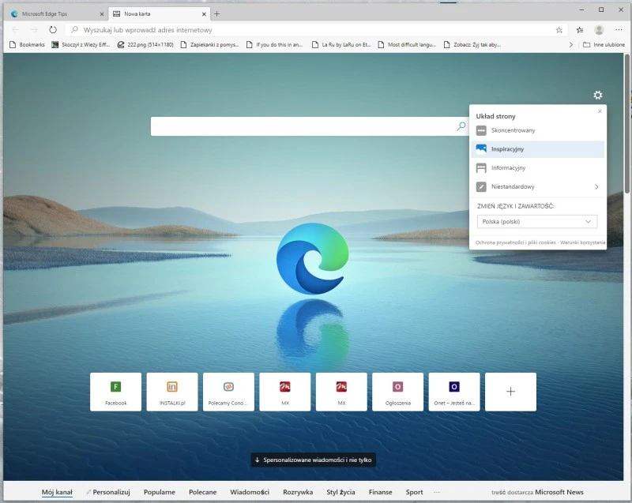Click the refresh icon in toolbar
Image resolution: width=632 pixels, height=503 pixels.
coord(51,28)
